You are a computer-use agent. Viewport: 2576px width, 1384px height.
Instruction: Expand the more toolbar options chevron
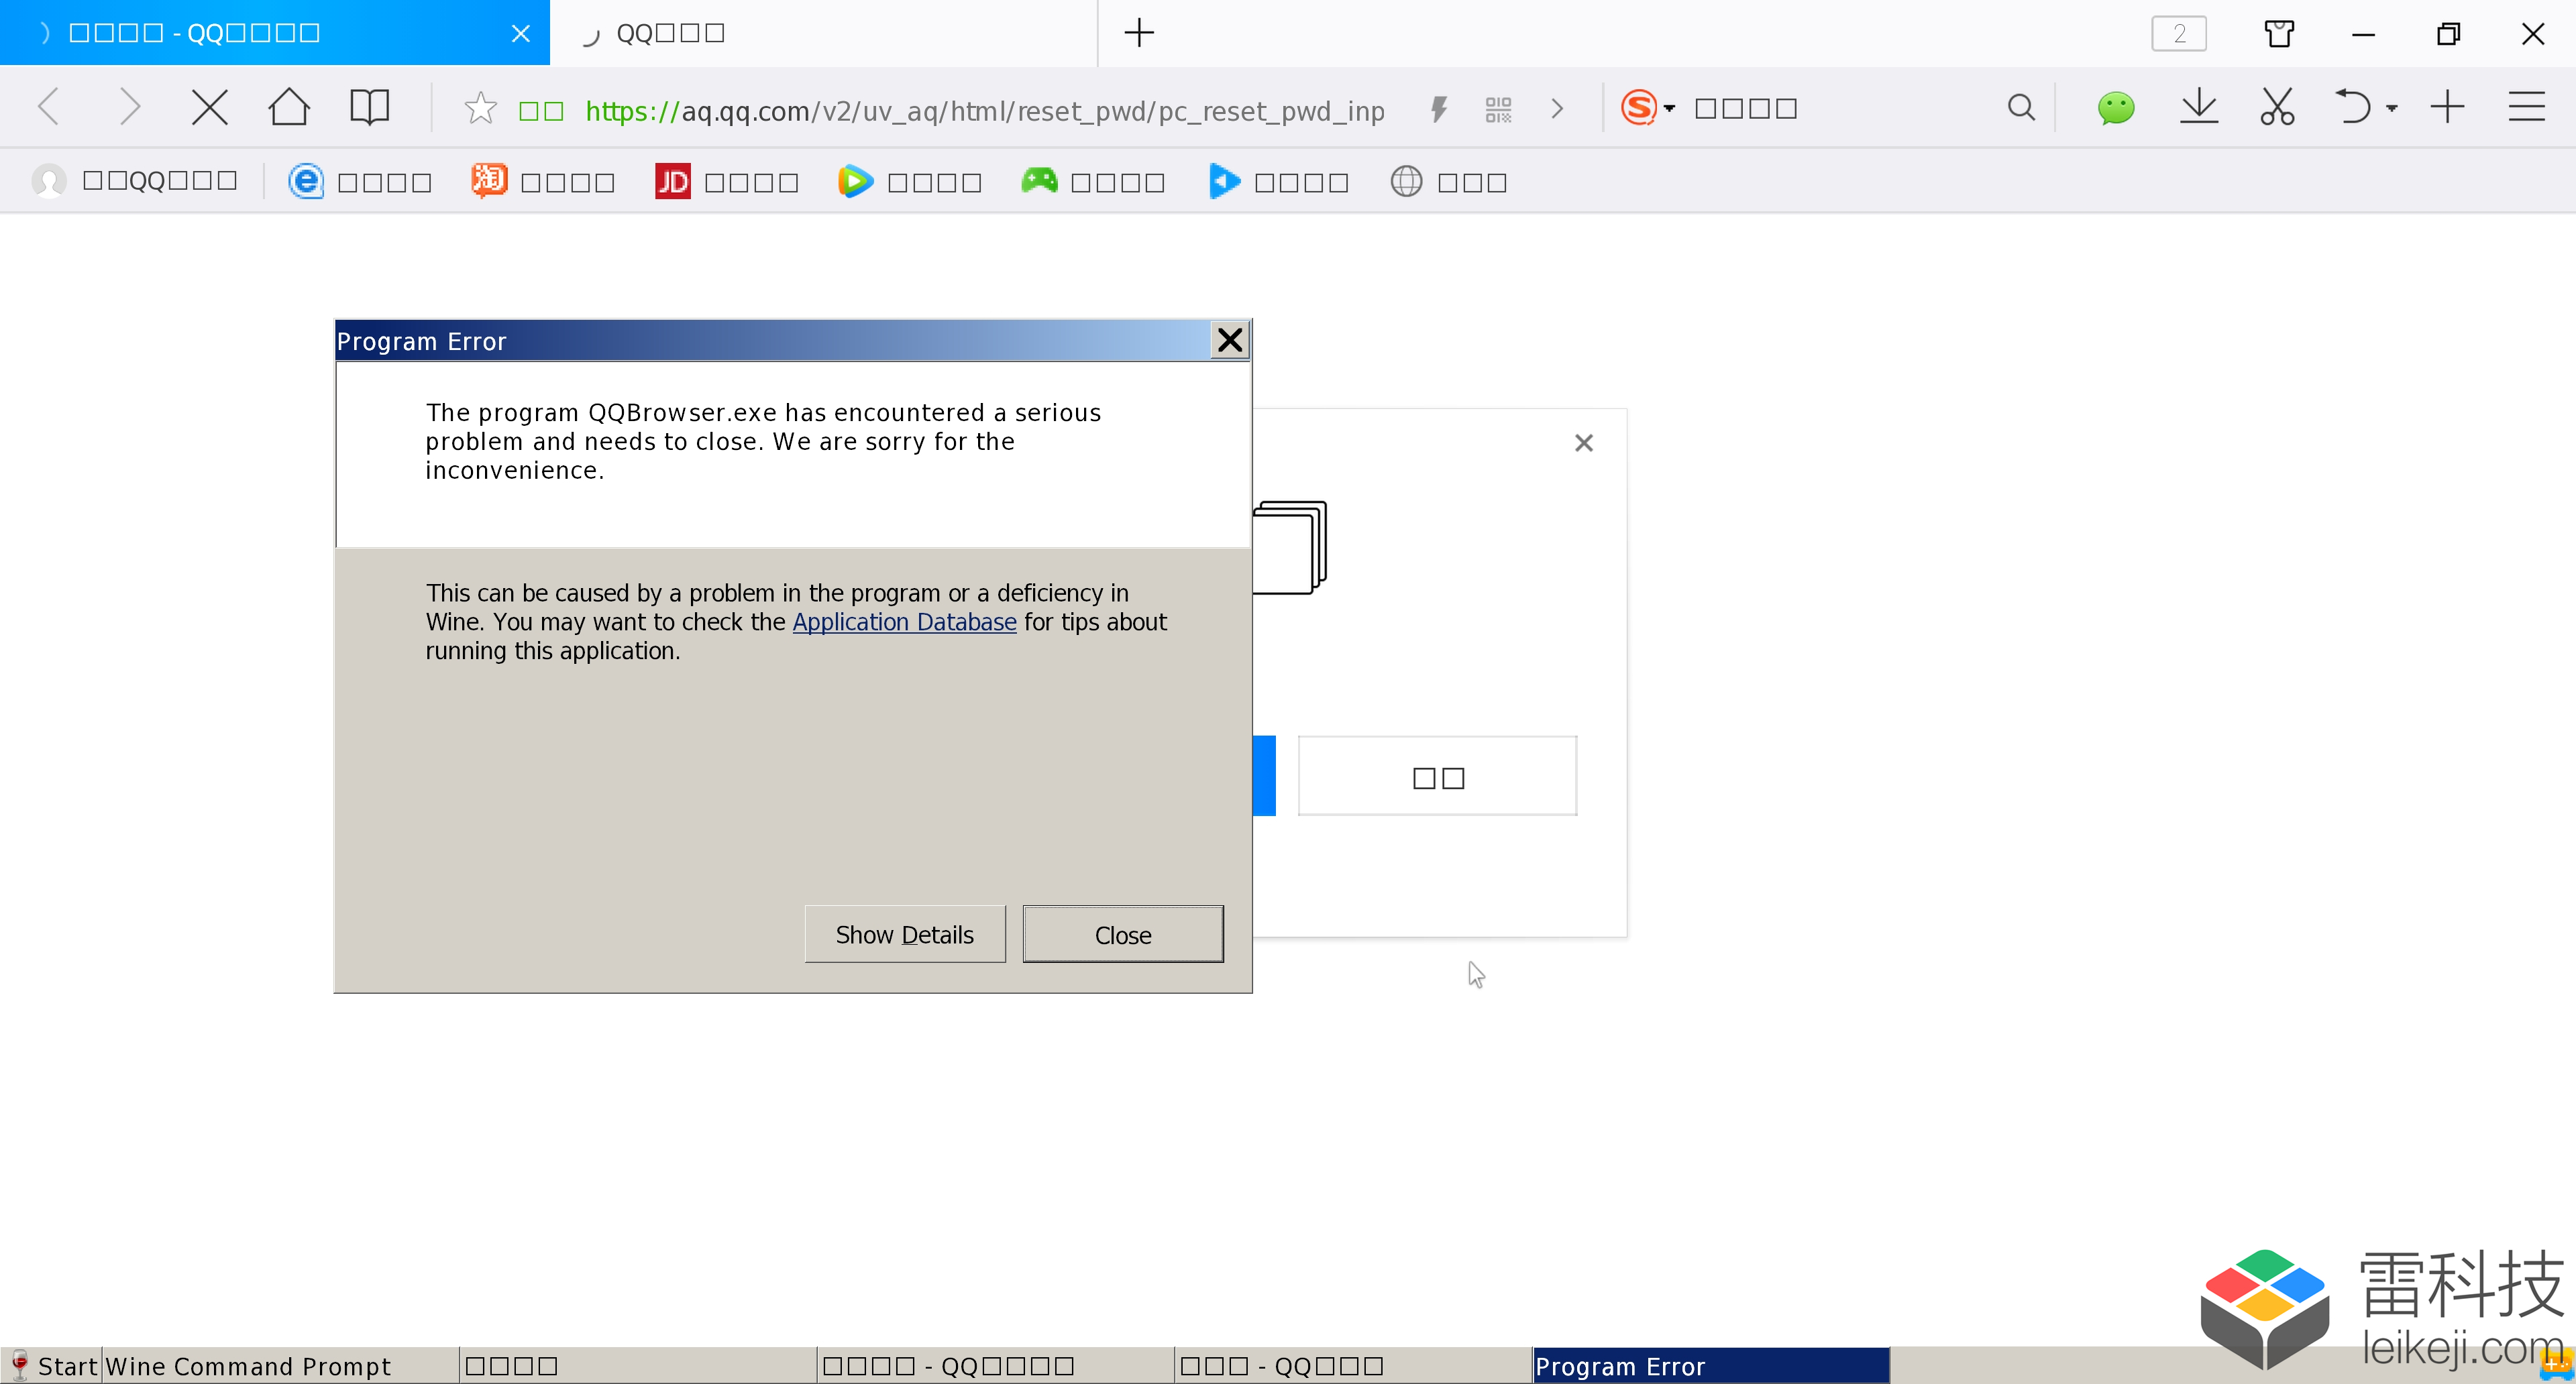[x=1556, y=107]
